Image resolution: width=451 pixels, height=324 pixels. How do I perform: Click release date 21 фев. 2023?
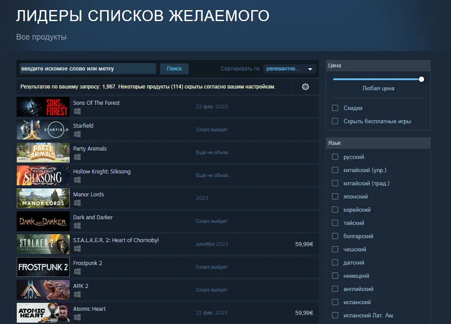point(212,313)
